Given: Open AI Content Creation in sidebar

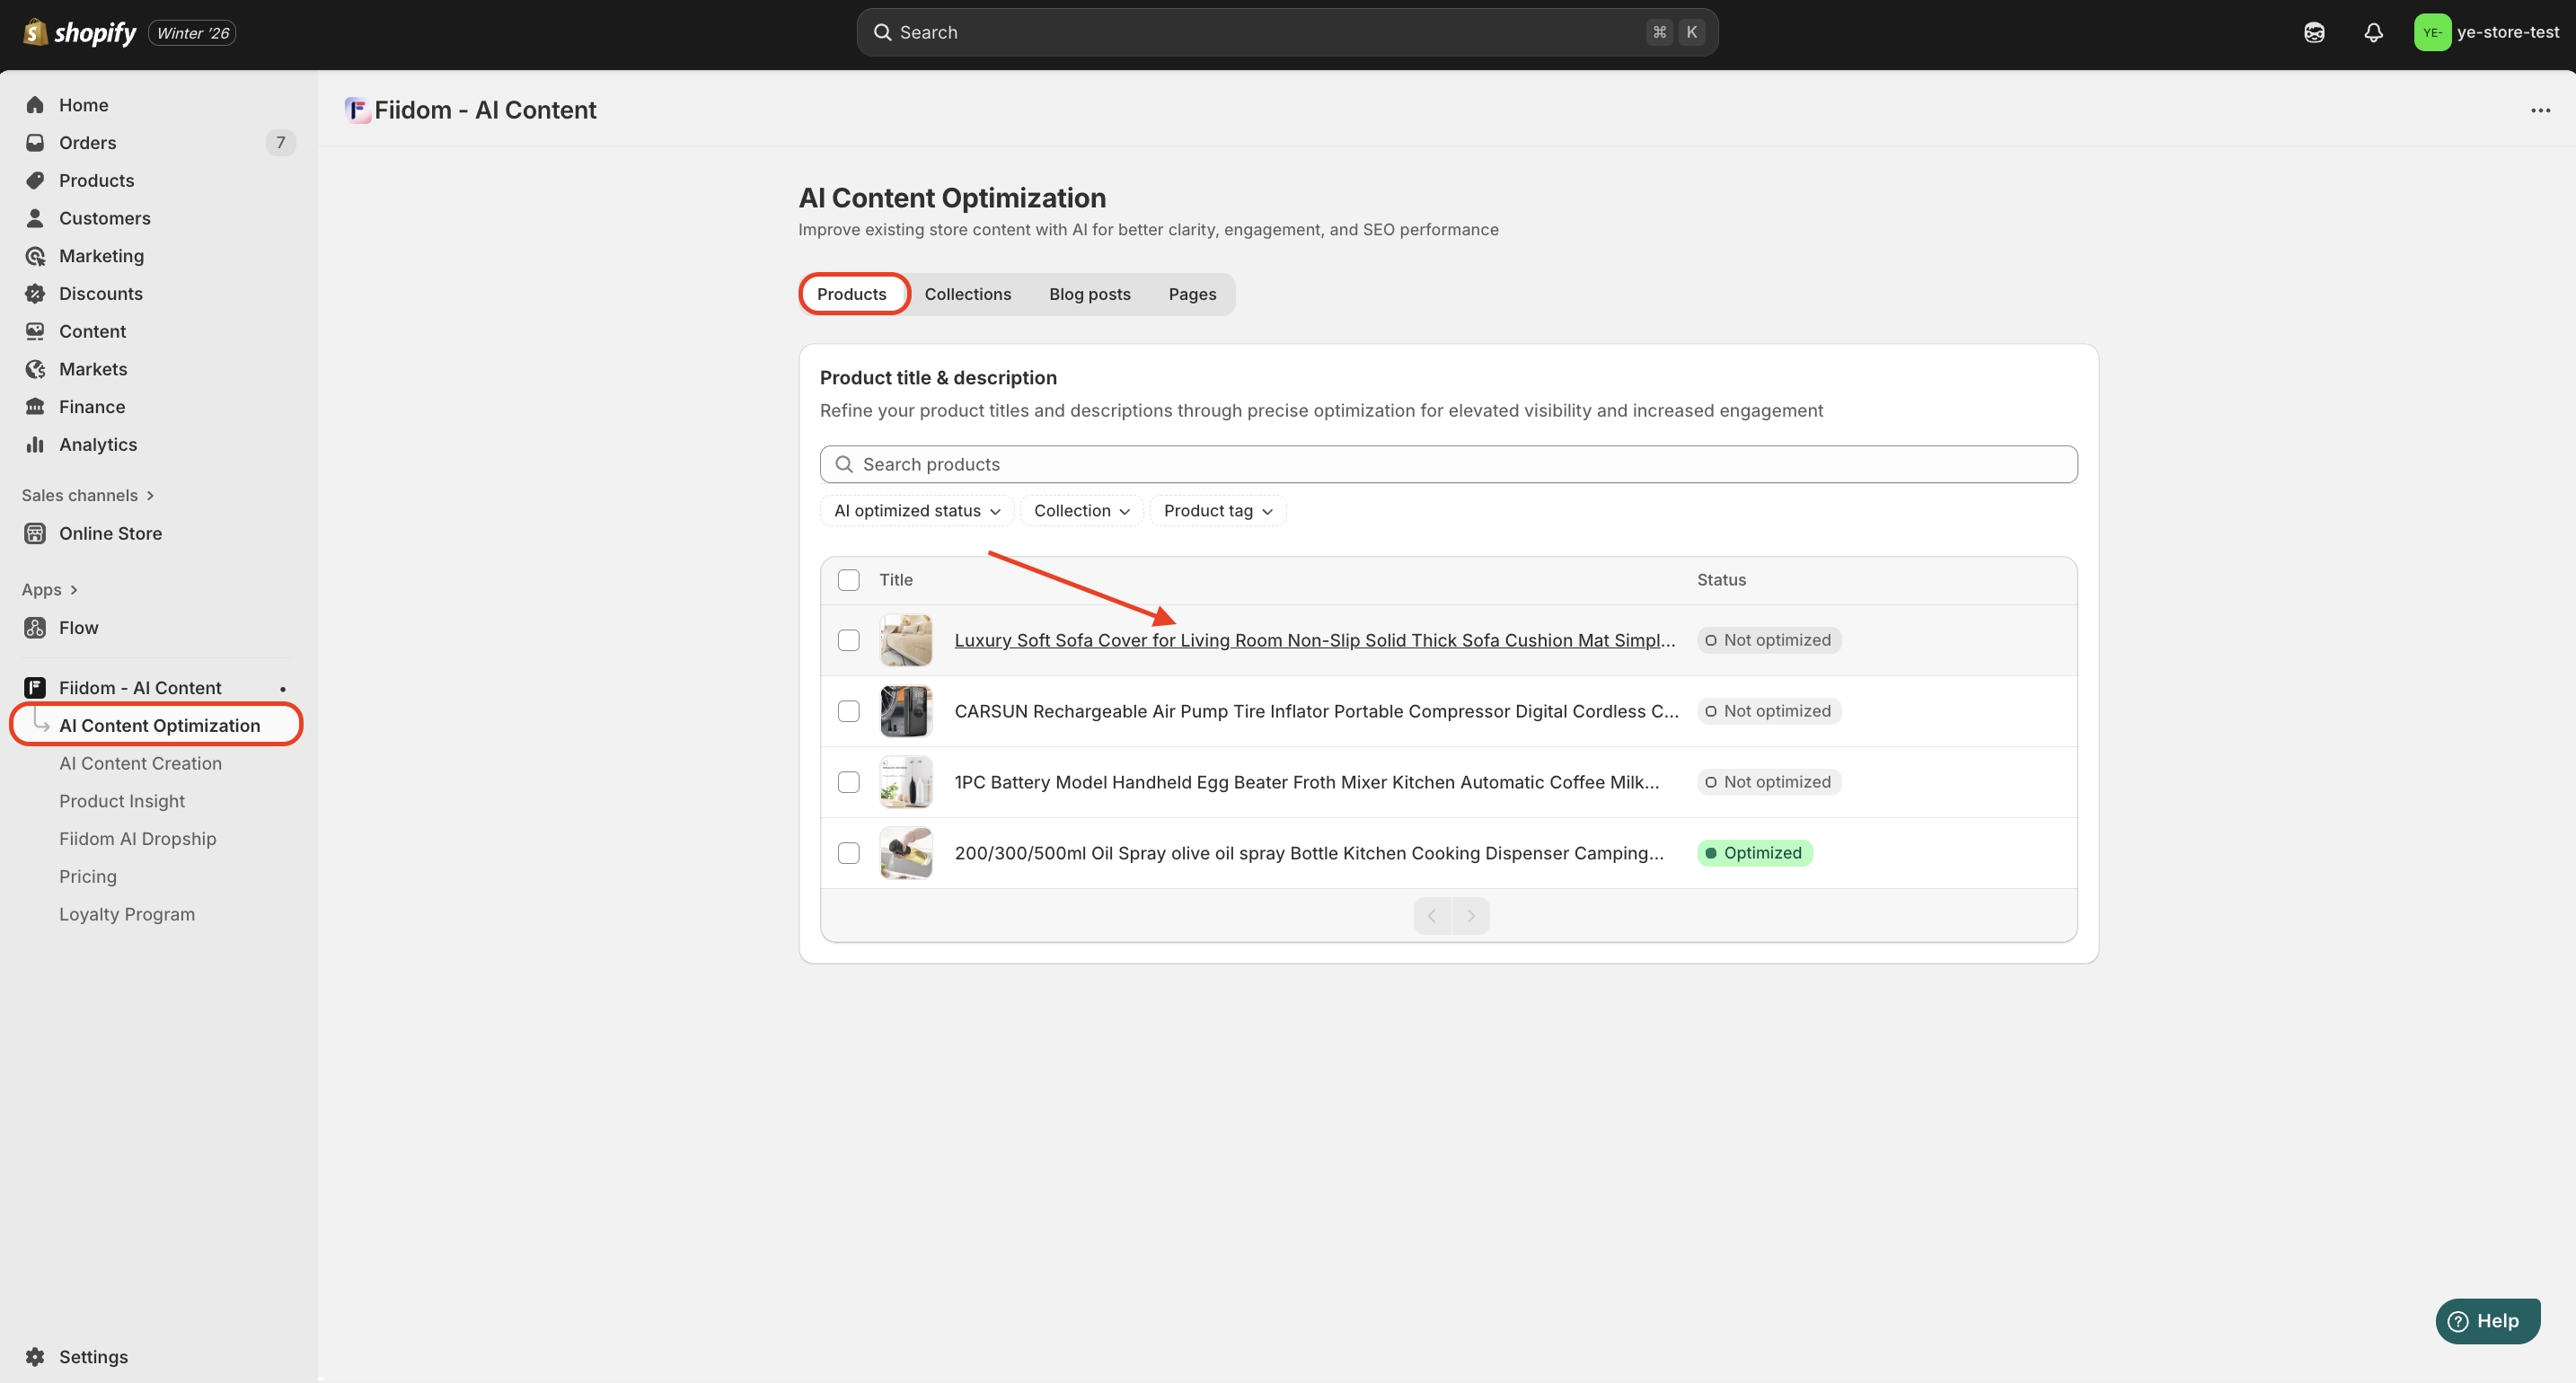Looking at the screenshot, I should pos(140,763).
